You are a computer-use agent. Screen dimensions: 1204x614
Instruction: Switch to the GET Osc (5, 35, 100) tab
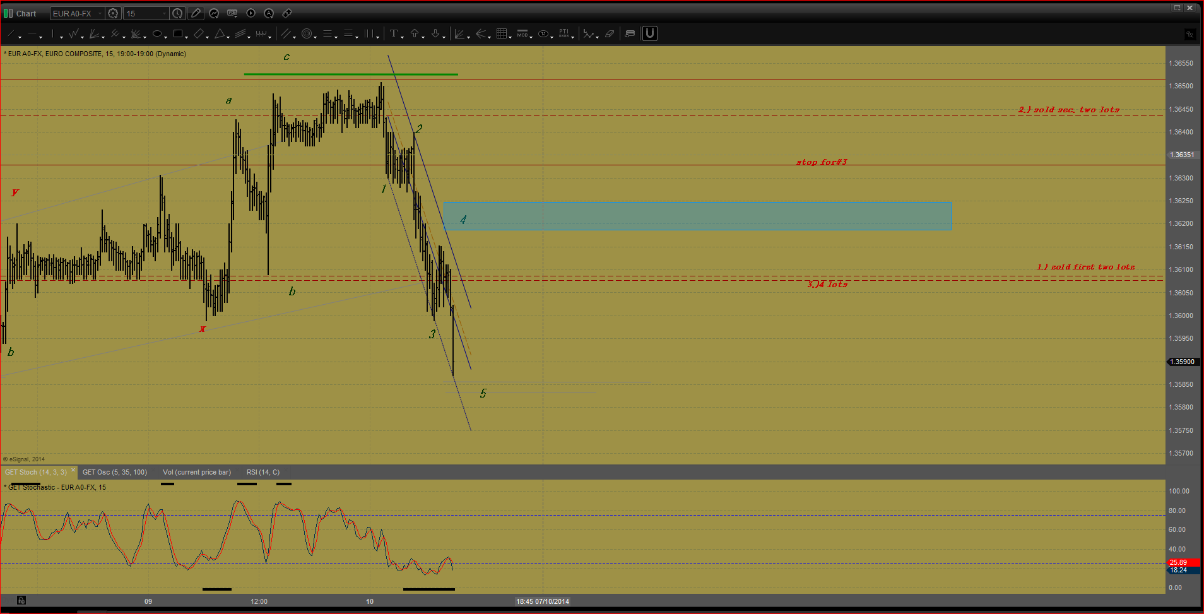tap(115, 472)
